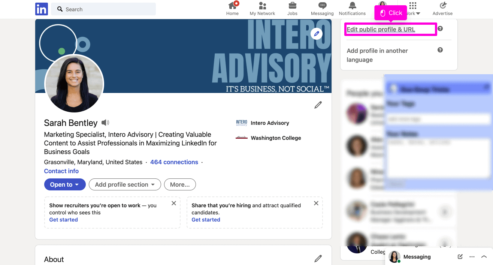Expand the Add profile section dropdown

[125, 184]
